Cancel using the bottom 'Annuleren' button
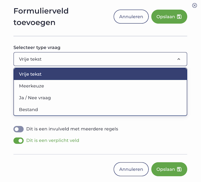Screen dimensions: 201x182 tap(131, 169)
